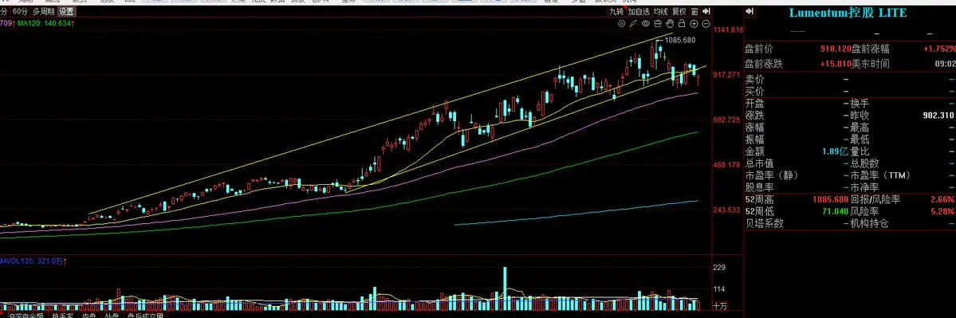Zoom in with the plus circle icon
956x318 pixels.
pyautogui.click(x=694, y=24)
